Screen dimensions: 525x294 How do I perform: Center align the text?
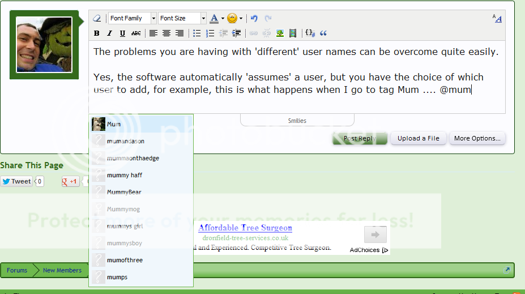(x=167, y=33)
